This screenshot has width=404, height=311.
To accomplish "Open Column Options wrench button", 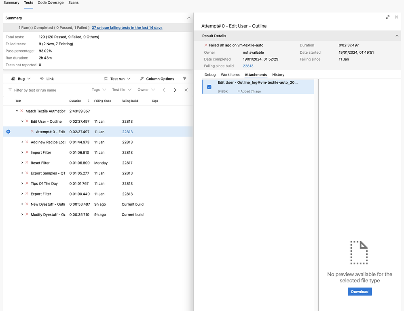I will point(157,79).
